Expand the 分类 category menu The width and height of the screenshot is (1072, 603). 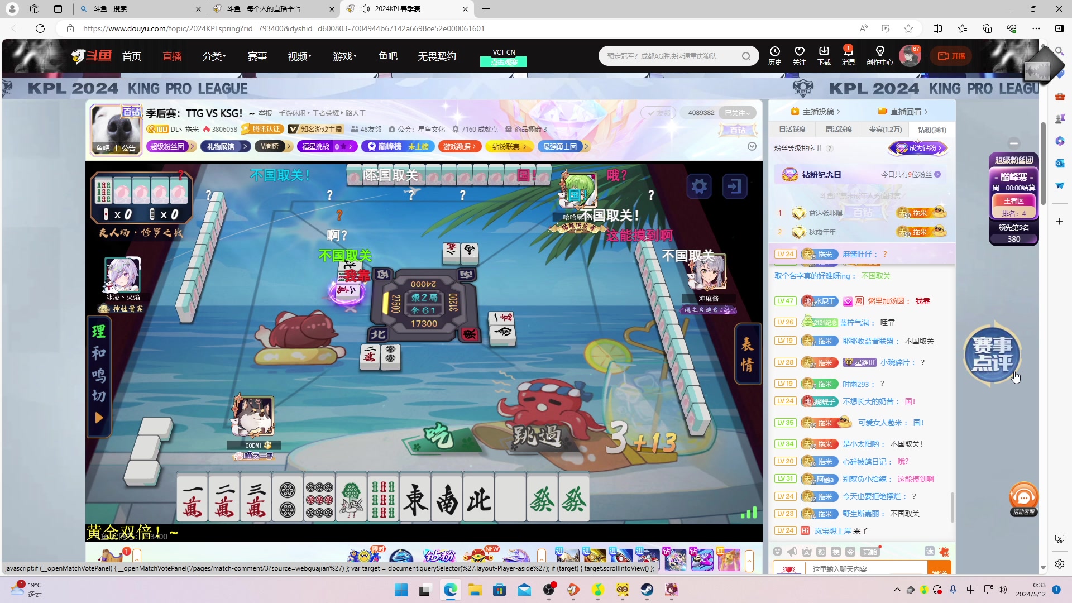pyautogui.click(x=214, y=56)
